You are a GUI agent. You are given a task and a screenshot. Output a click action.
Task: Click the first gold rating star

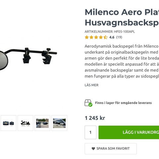(87, 37)
